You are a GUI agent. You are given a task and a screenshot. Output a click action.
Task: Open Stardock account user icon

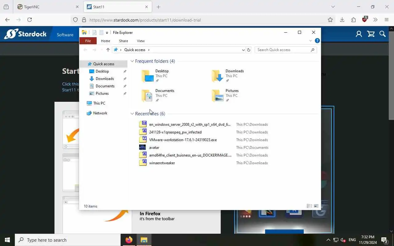[359, 34]
